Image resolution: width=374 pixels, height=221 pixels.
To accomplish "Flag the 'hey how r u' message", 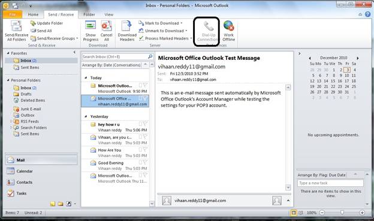I will click(x=145, y=124).
